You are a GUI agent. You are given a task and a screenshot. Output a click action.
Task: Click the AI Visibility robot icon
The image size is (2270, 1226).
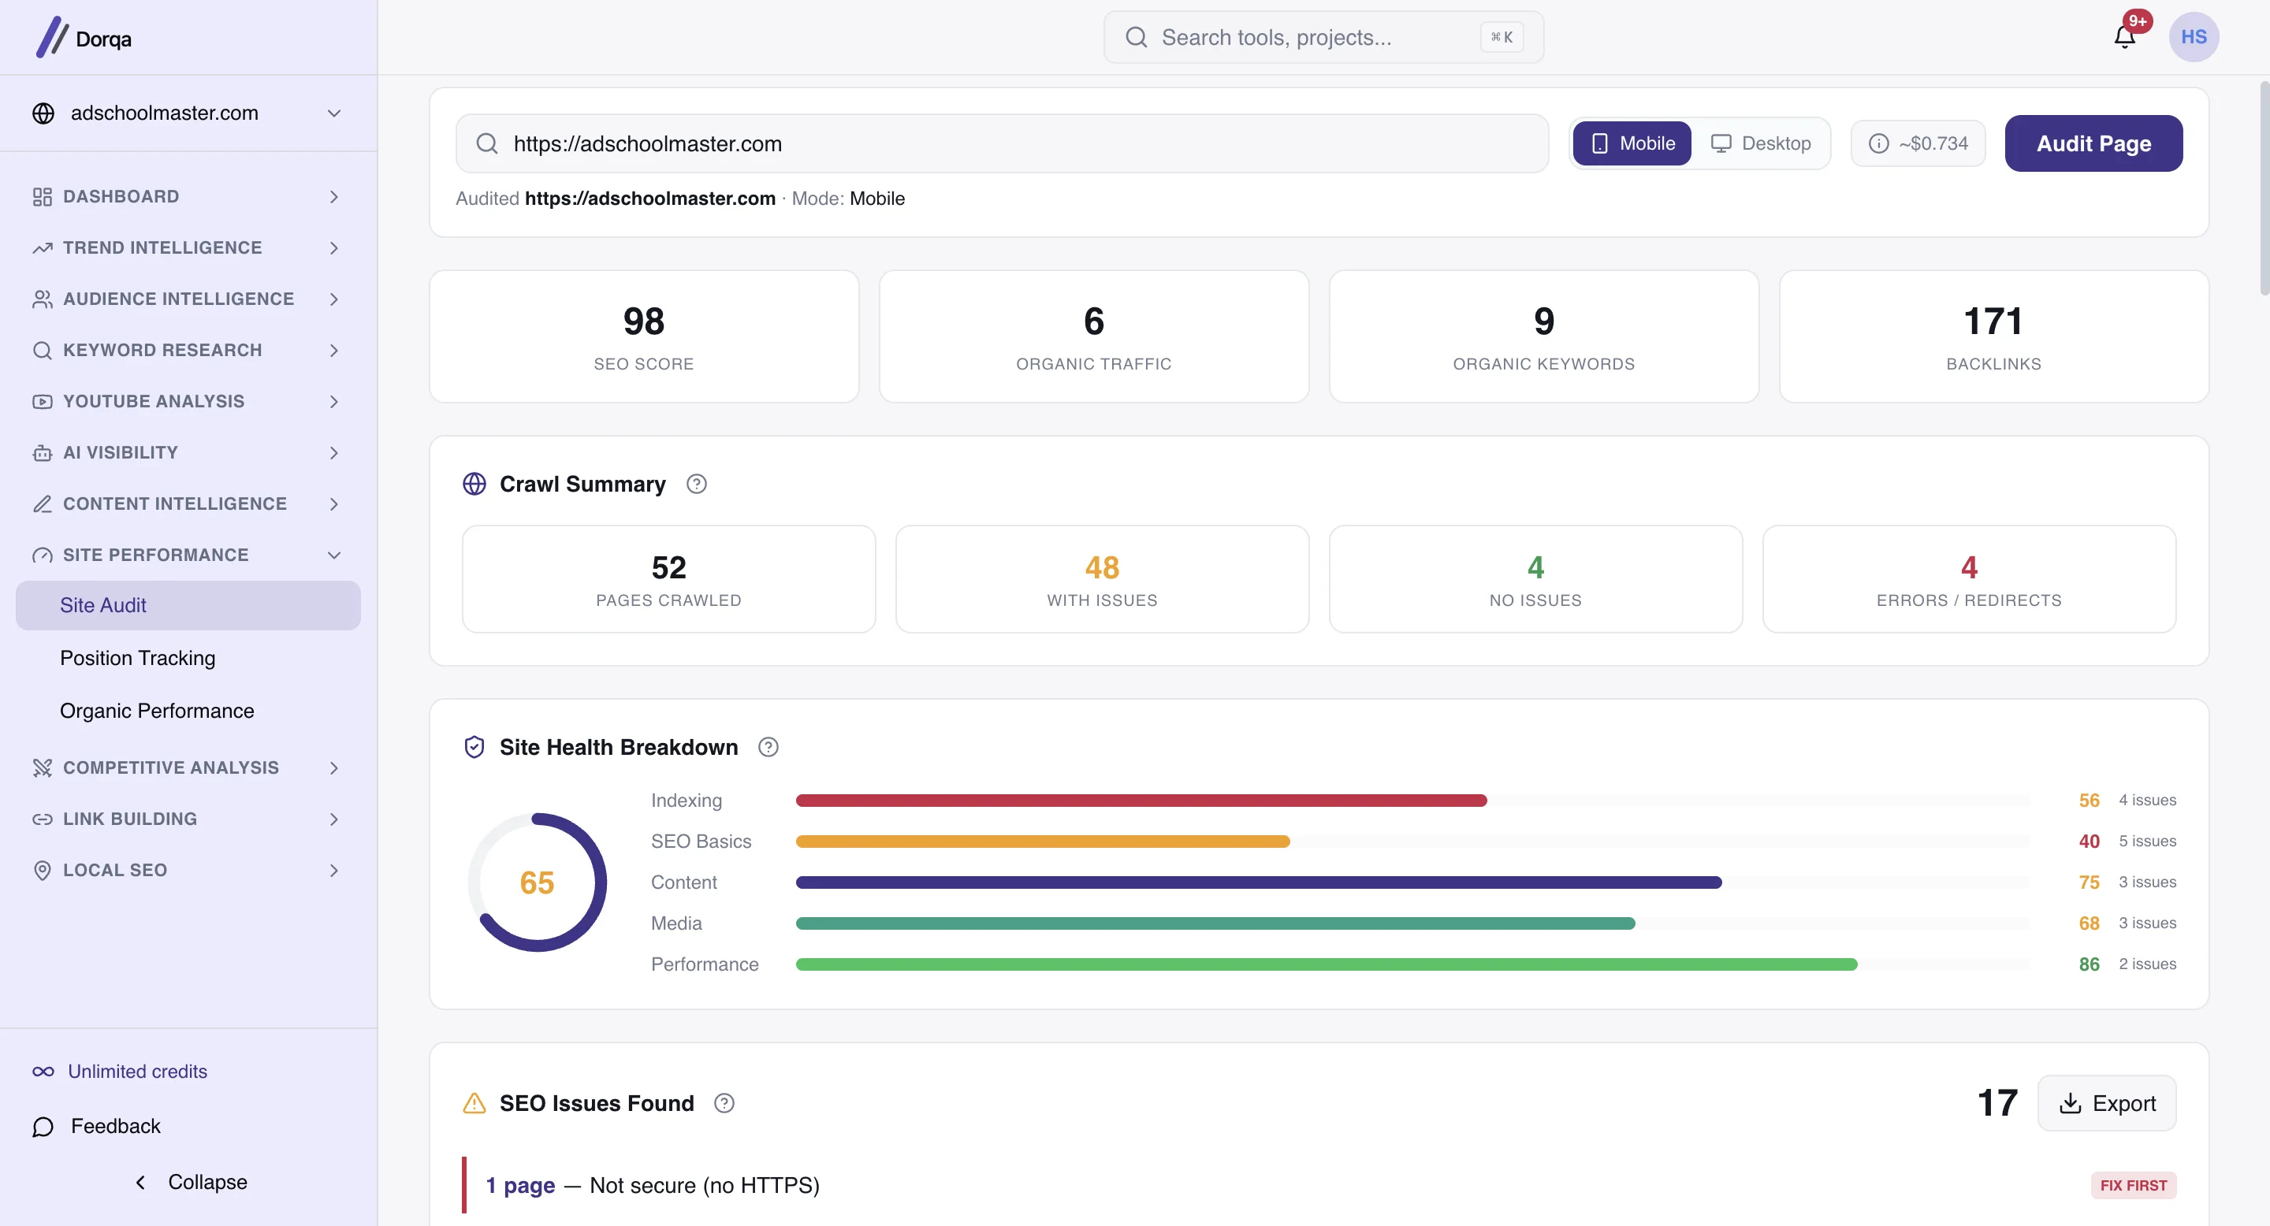[43, 453]
